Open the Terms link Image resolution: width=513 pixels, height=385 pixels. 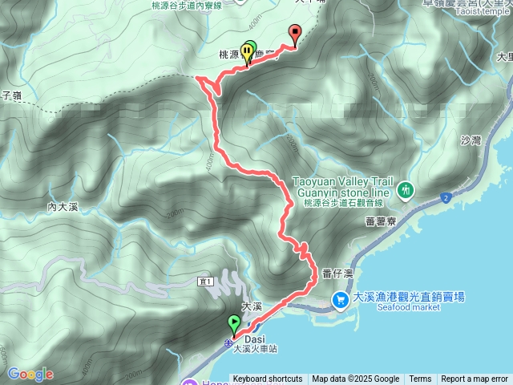pyautogui.click(x=420, y=379)
